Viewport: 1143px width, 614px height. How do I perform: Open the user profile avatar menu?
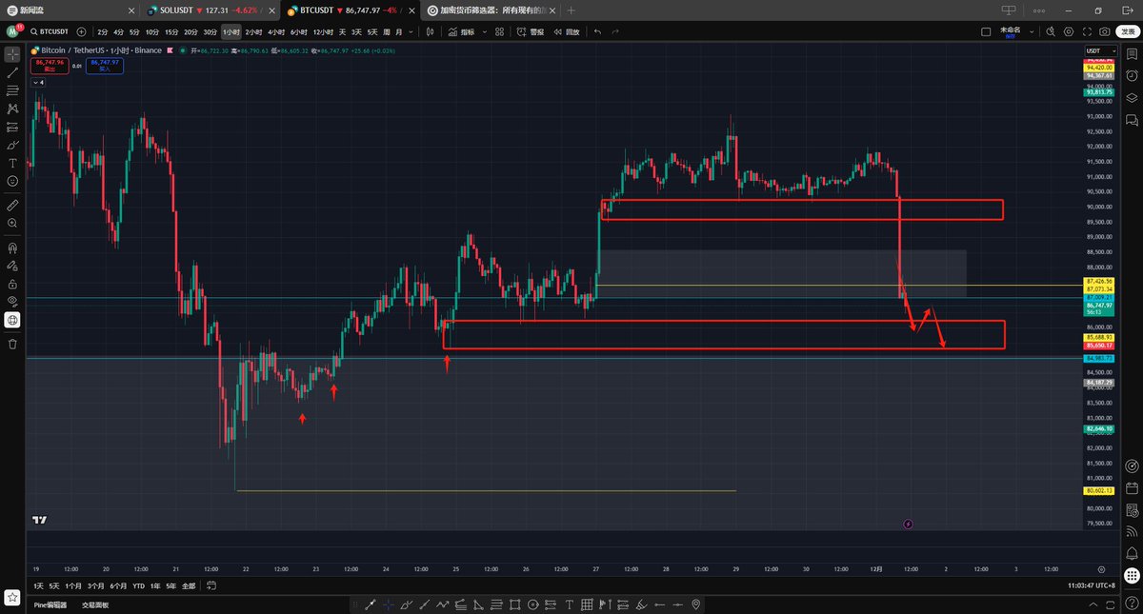point(12,31)
